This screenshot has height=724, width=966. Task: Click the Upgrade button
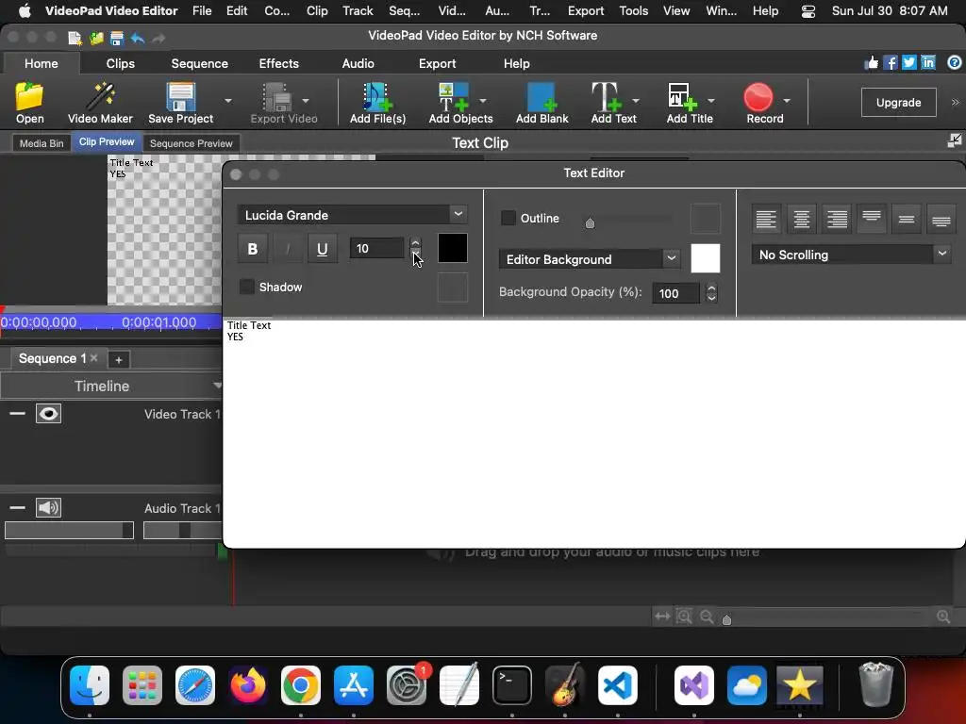tap(898, 102)
